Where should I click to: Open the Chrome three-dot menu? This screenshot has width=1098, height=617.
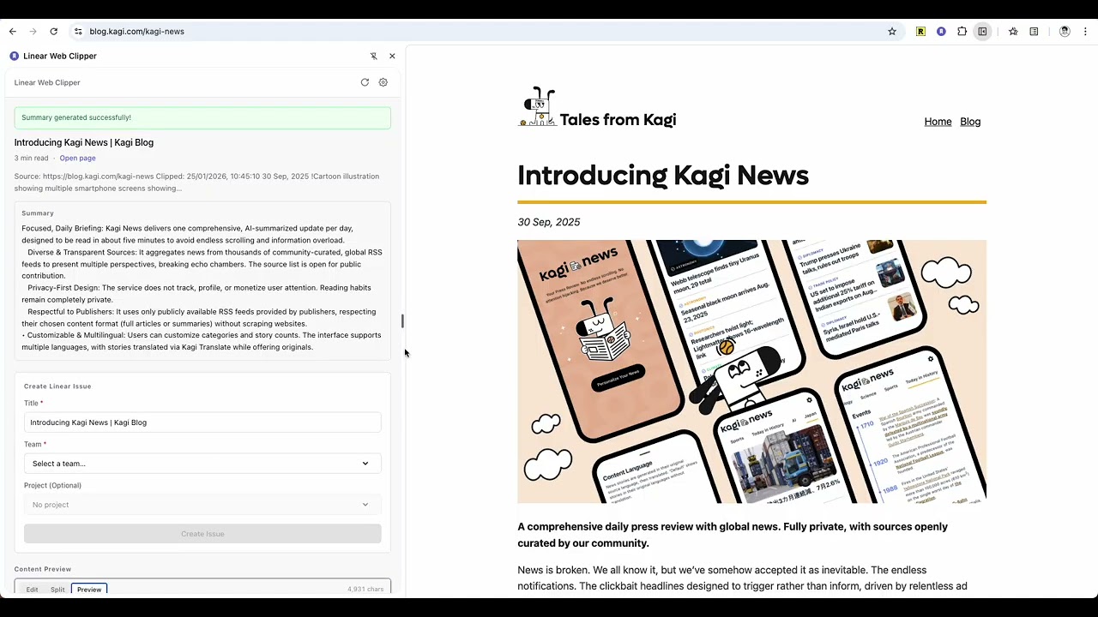point(1085,32)
